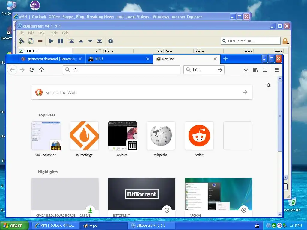Click the address bar containing hfs

[x=121, y=70]
